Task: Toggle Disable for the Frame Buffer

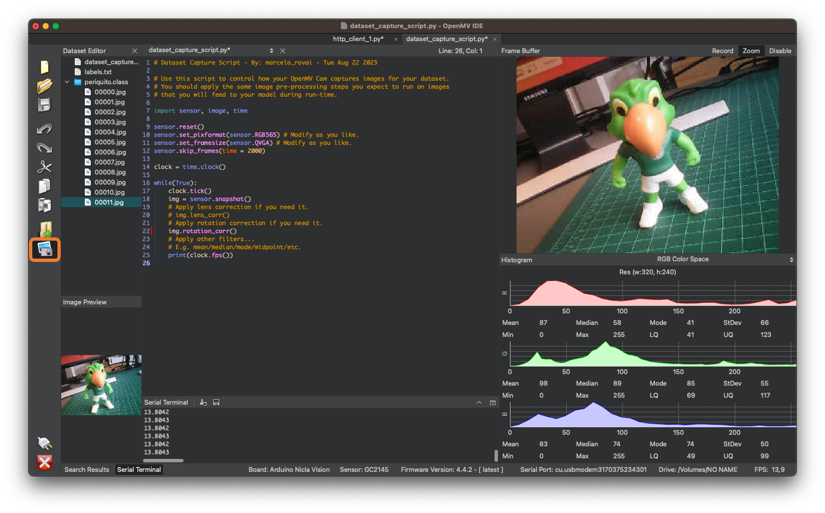Action: 780,51
